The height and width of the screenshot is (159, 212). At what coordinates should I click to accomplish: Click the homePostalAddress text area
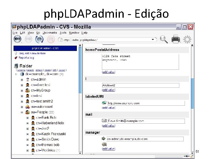click(140, 62)
